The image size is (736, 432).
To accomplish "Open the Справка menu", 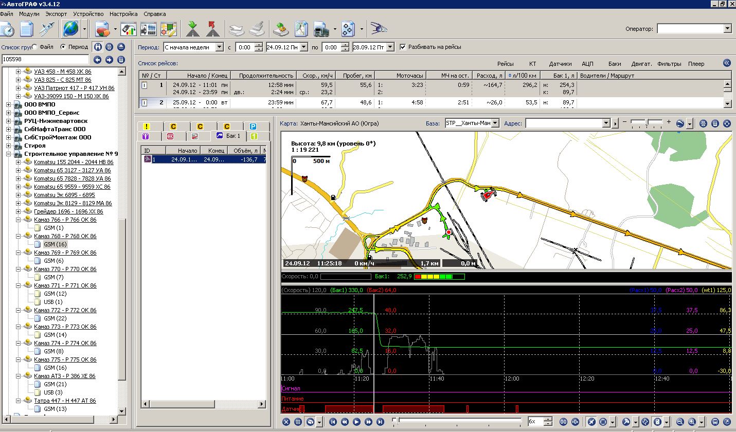I will [155, 14].
